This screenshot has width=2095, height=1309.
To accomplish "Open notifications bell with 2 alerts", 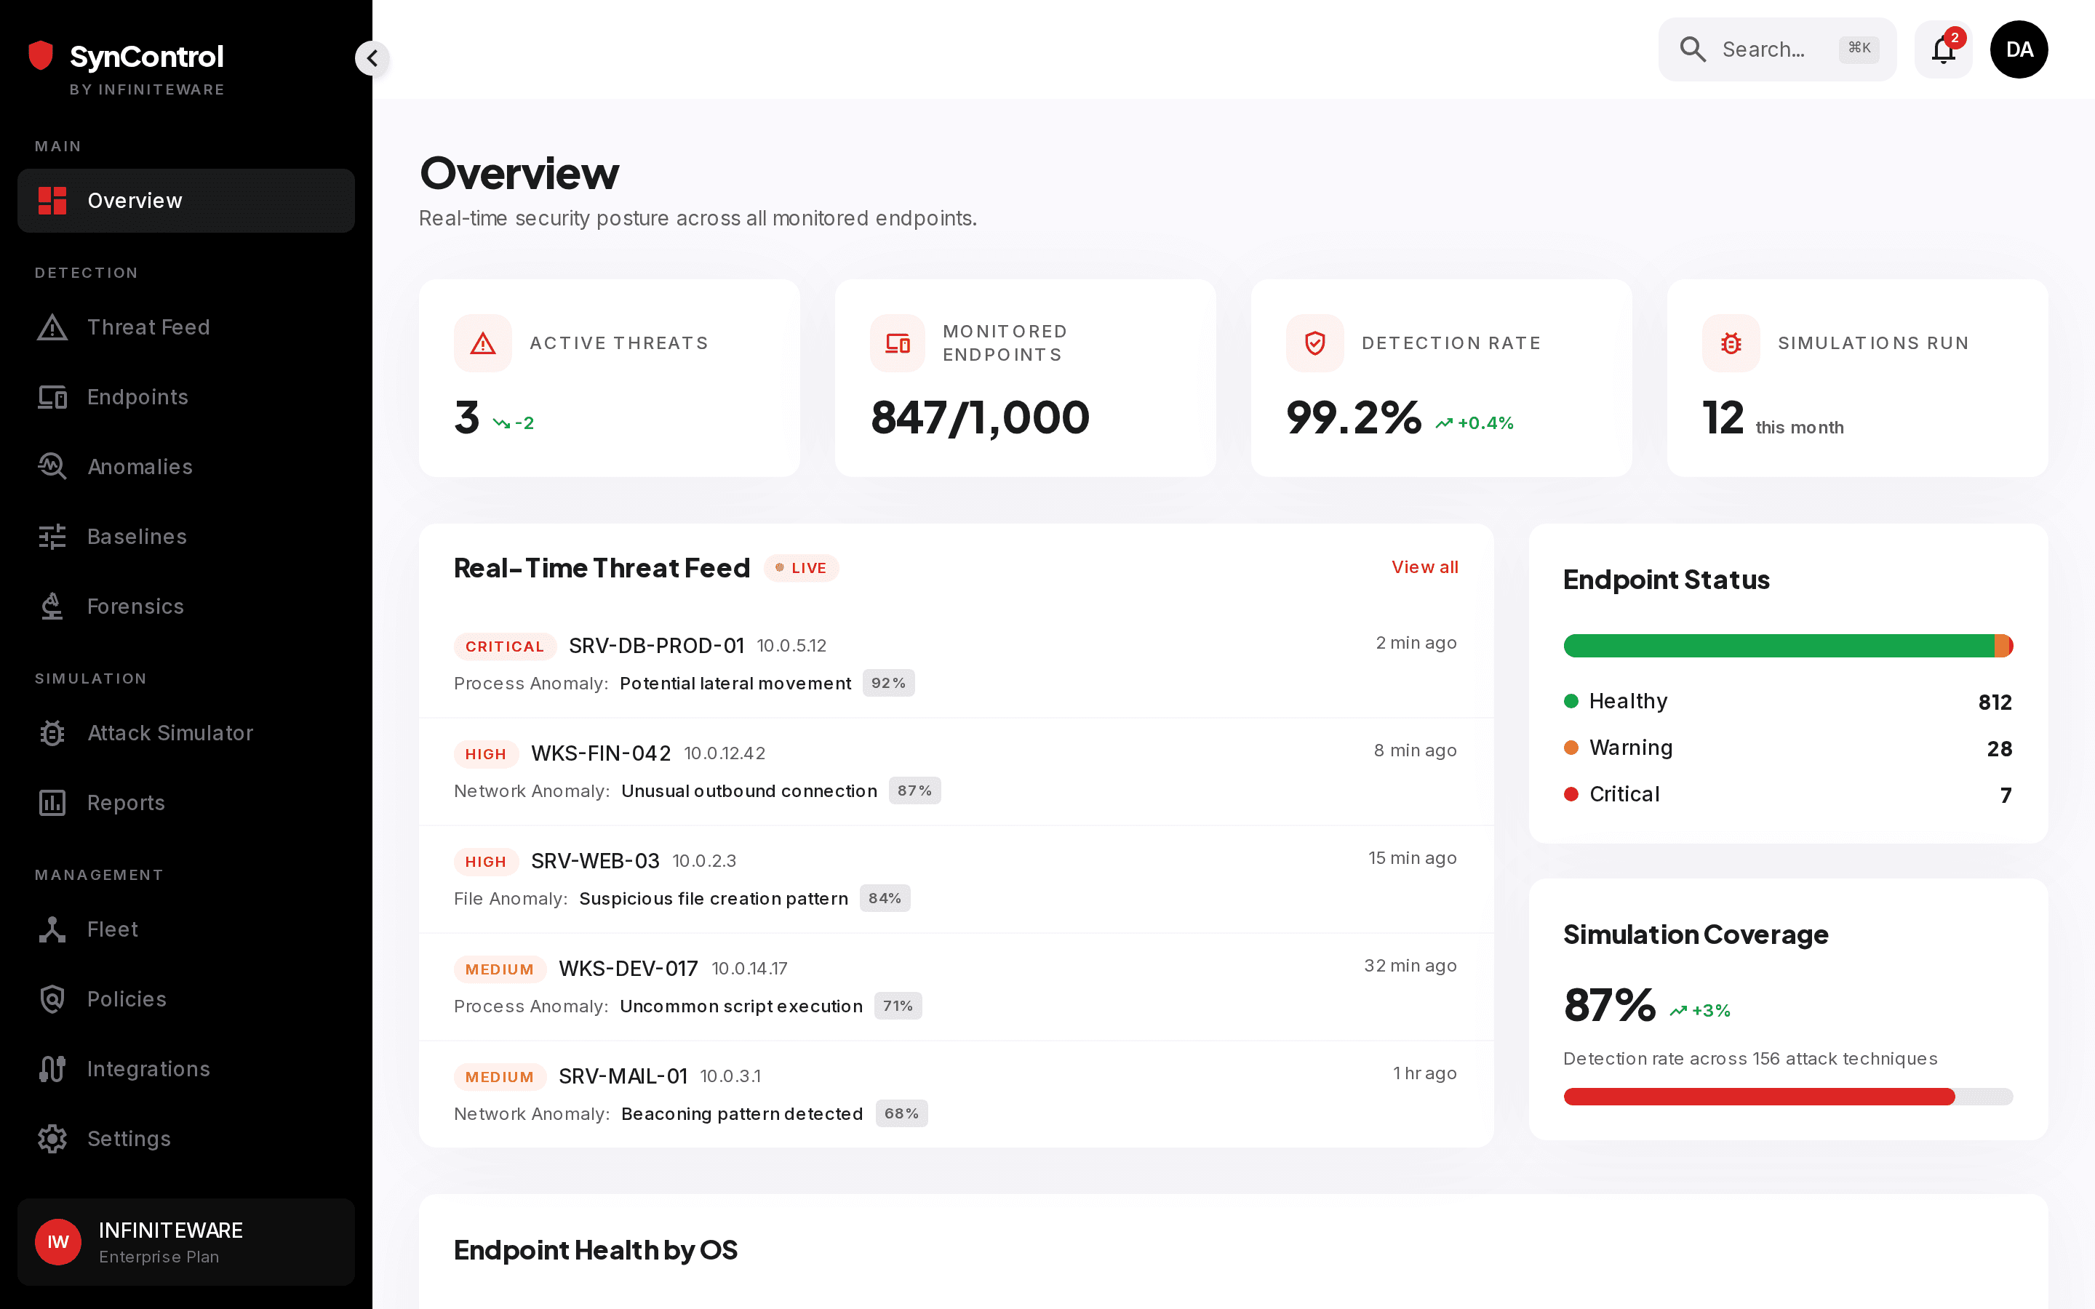I will click(x=1944, y=49).
